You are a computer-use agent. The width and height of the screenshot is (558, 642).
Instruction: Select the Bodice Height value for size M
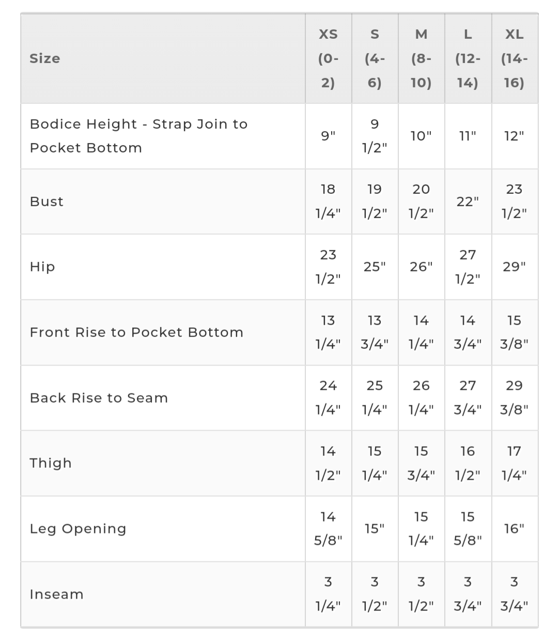pos(421,136)
